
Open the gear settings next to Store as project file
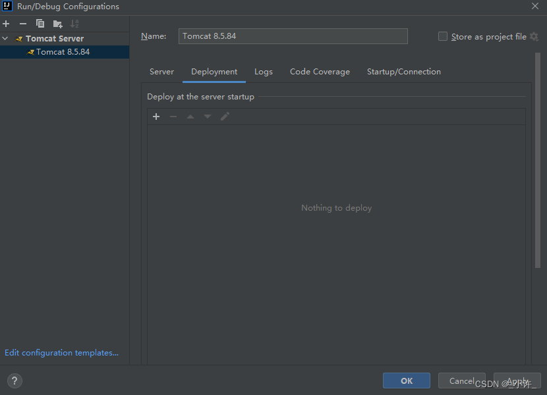coord(534,36)
